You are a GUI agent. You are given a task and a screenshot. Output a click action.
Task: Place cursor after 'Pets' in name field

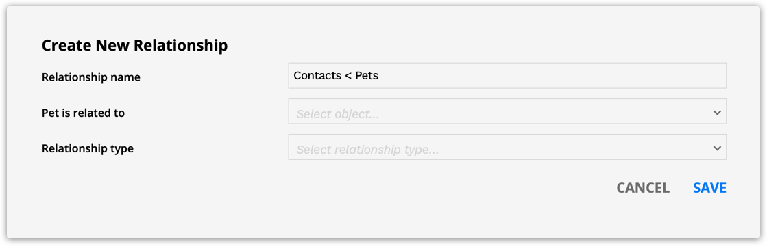coord(380,76)
